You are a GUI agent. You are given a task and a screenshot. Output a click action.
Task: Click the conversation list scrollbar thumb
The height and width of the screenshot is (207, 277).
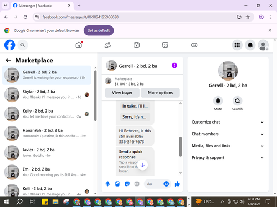point(95,95)
